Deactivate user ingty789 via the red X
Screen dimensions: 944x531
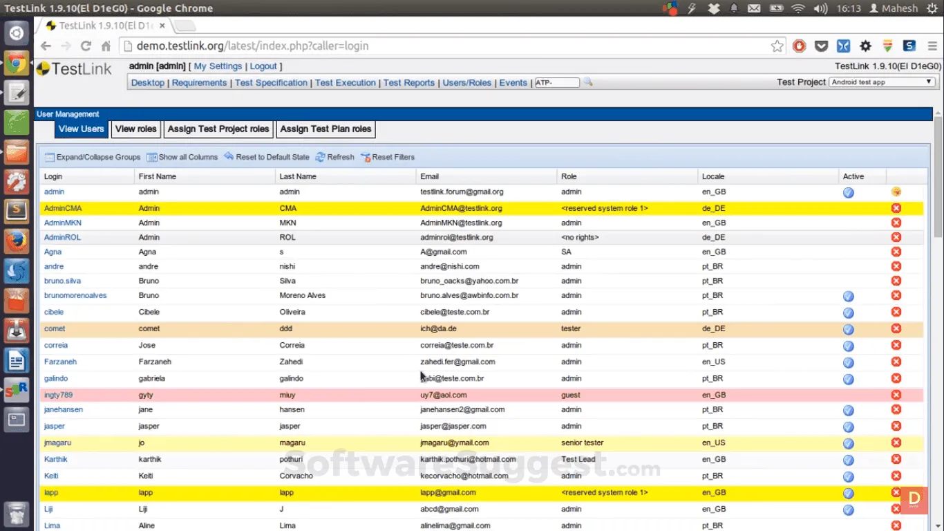click(896, 395)
